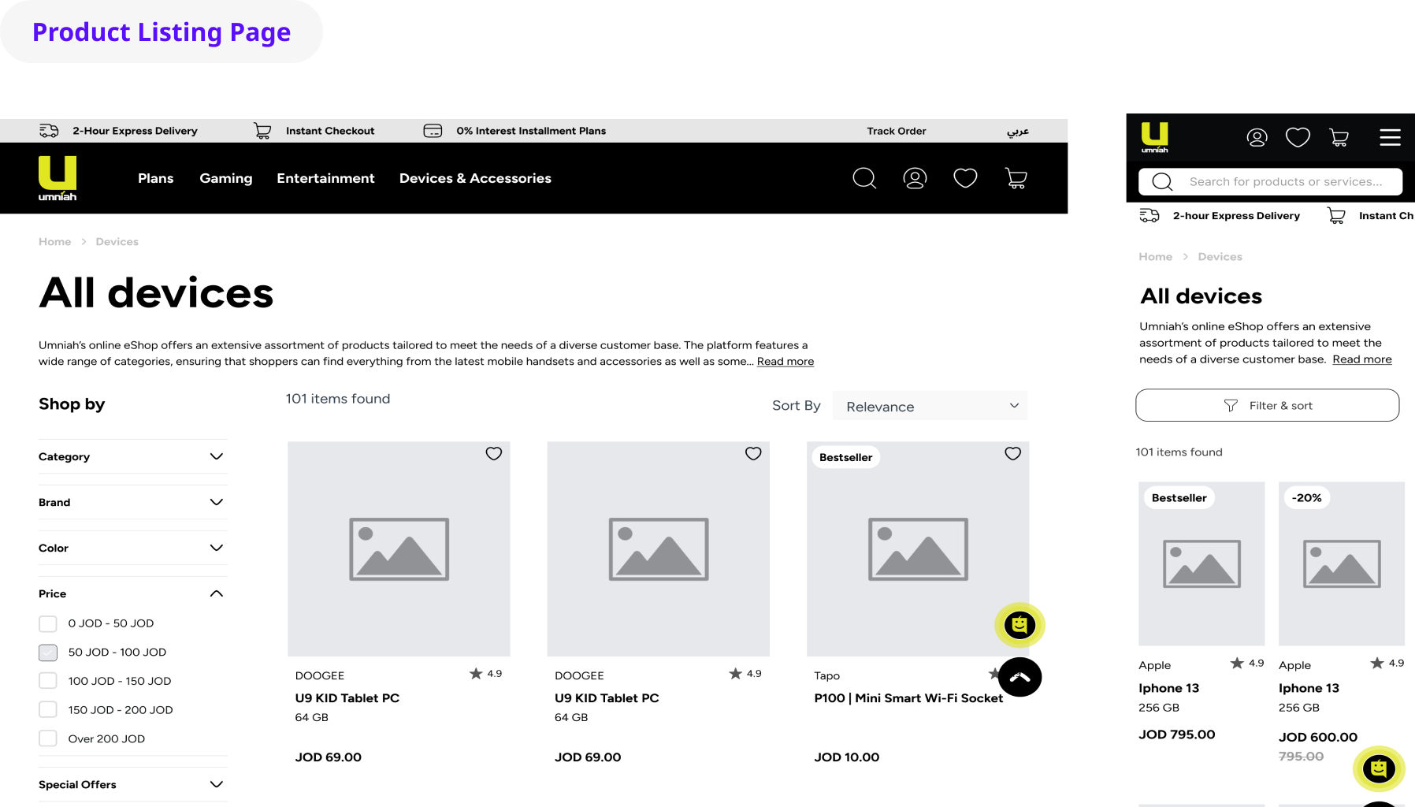Viewport: 1415px width, 807px height.
Task: Open Filter & sort button in mobile view
Action: 1268,405
